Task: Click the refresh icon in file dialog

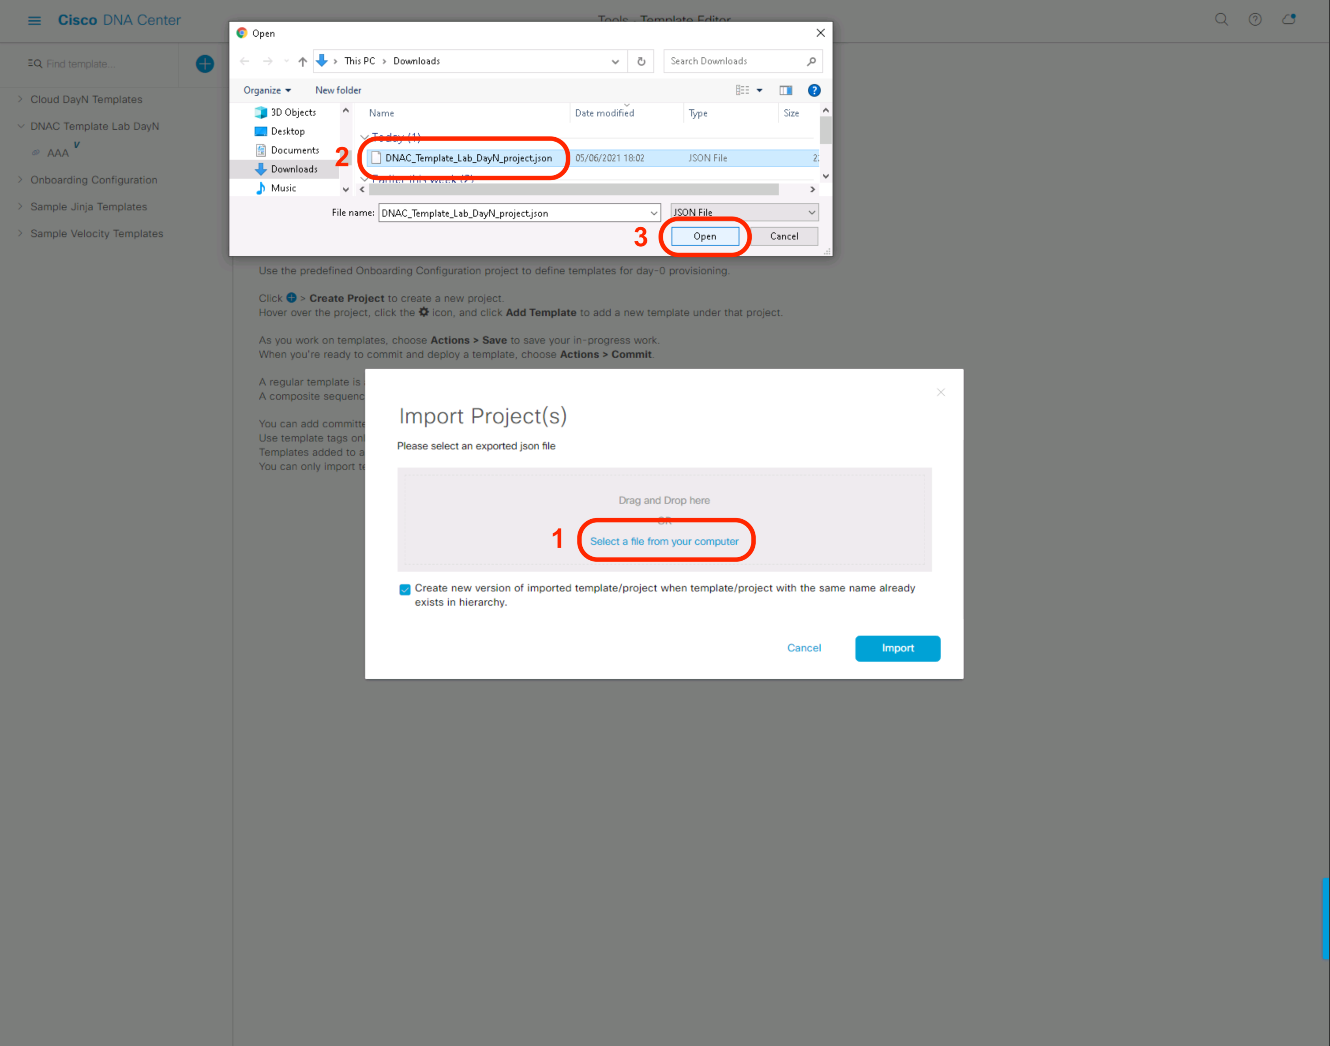Action: [x=641, y=61]
